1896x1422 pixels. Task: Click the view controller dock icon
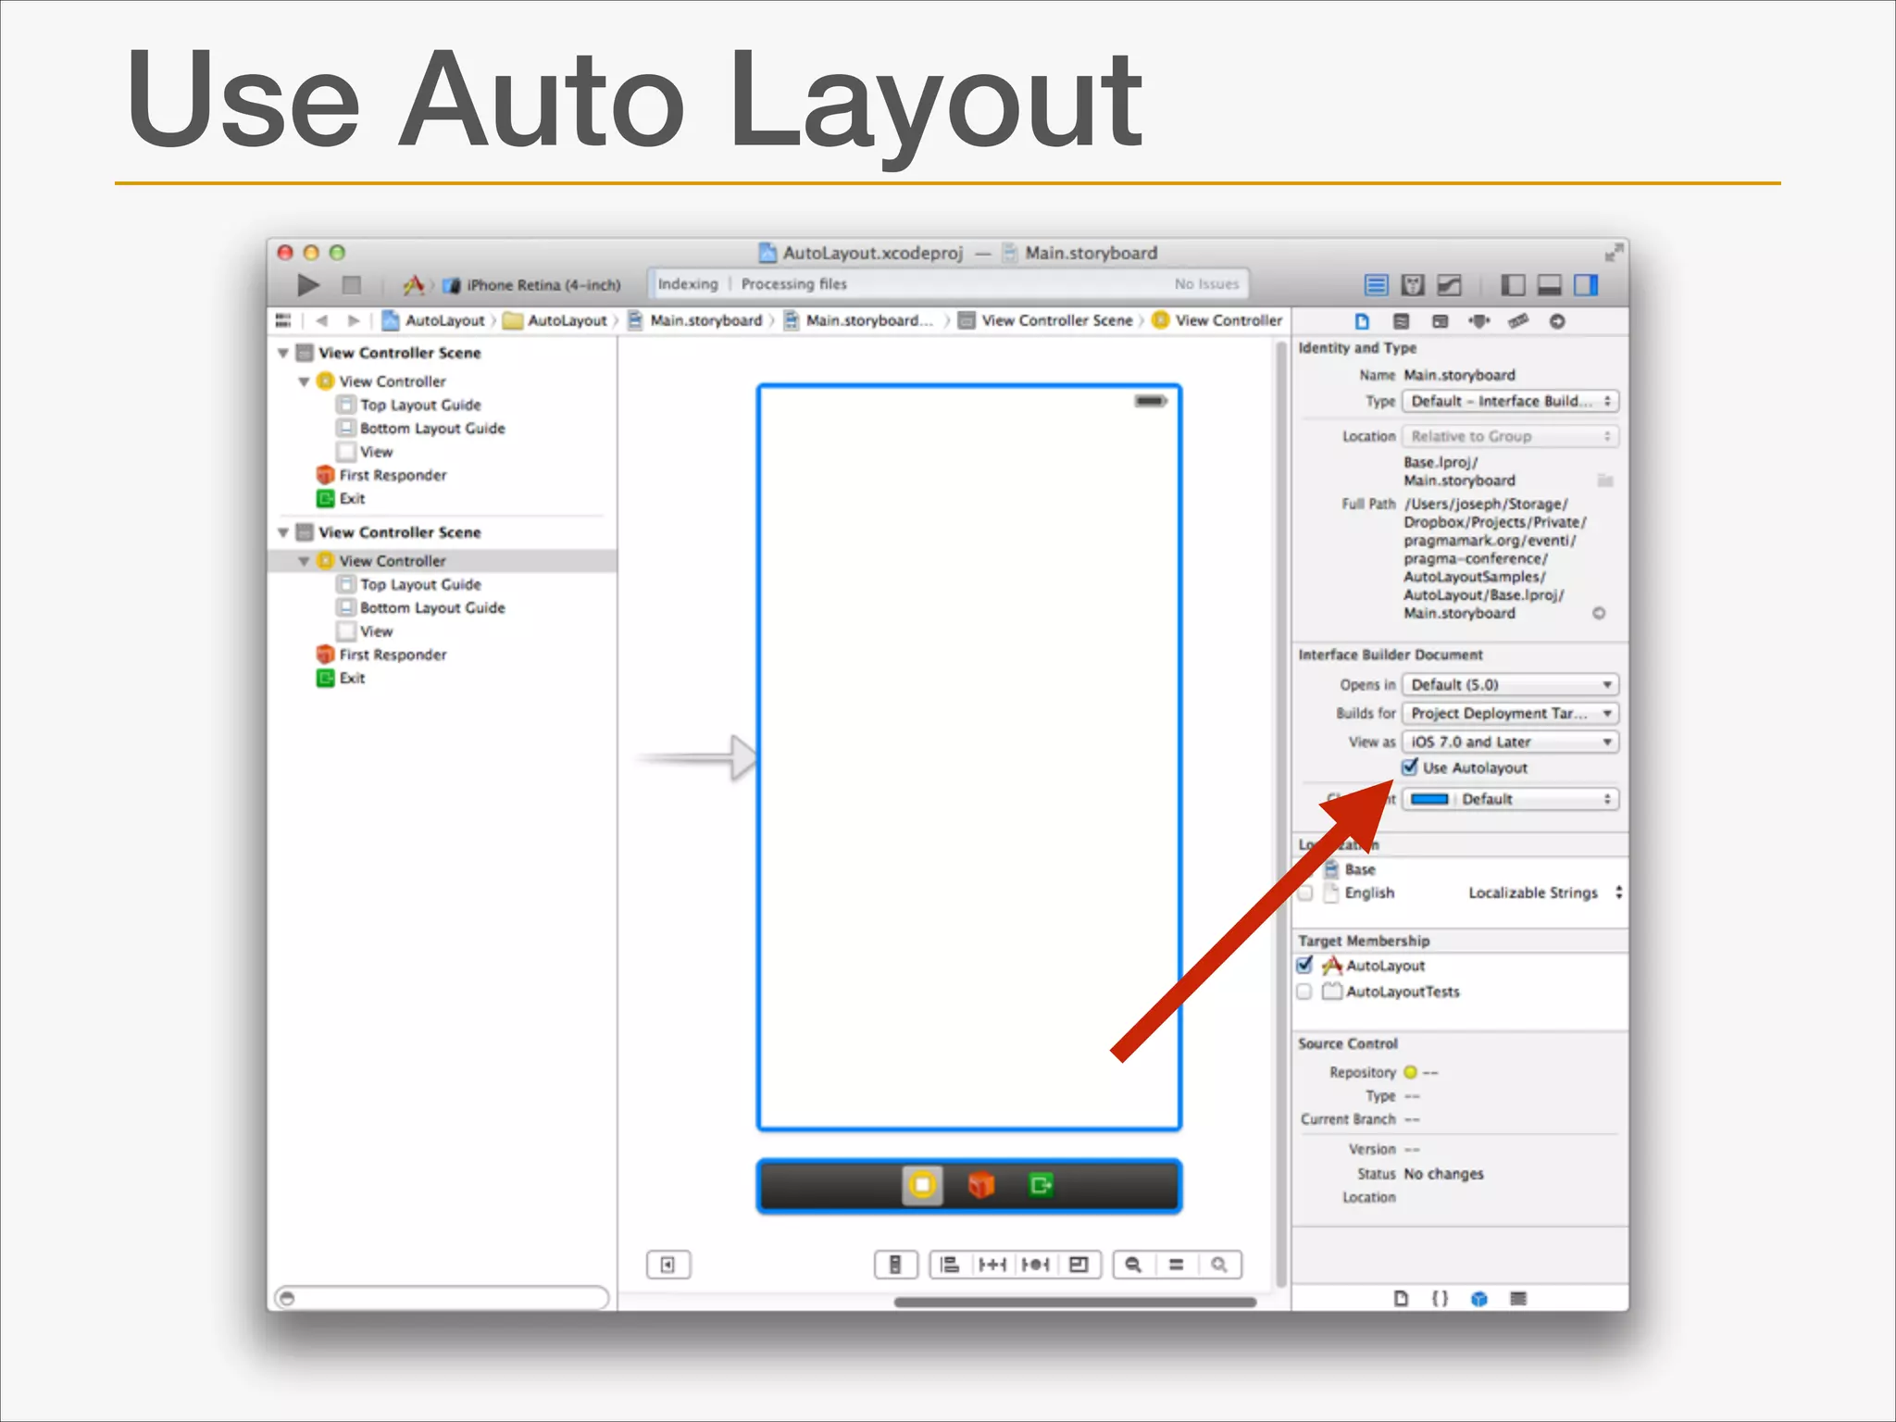coord(922,1186)
